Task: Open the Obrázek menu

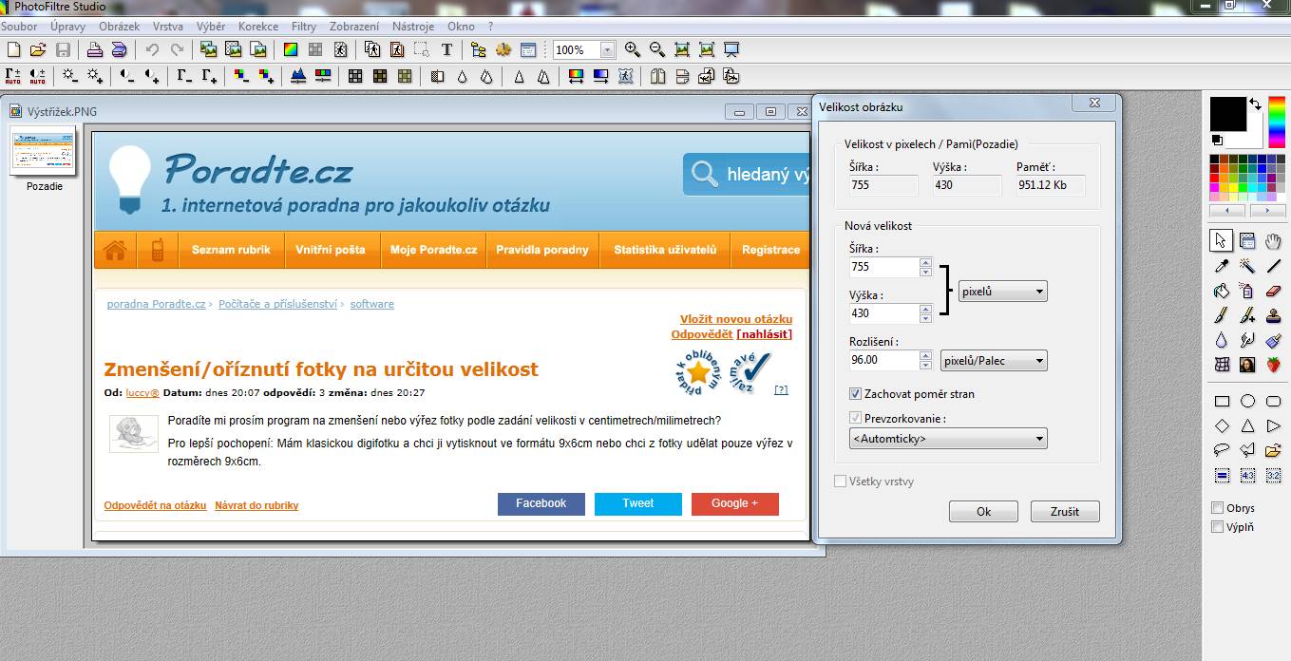Action: click(120, 27)
